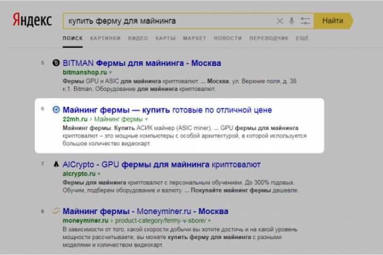Viewport: 383px width, 255px height.
Task: Open the Карты tab
Action: tap(165, 38)
